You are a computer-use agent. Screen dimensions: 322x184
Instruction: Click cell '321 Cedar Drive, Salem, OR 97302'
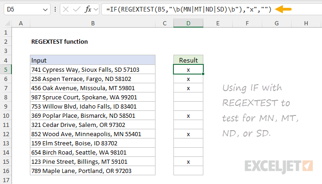tap(92, 125)
